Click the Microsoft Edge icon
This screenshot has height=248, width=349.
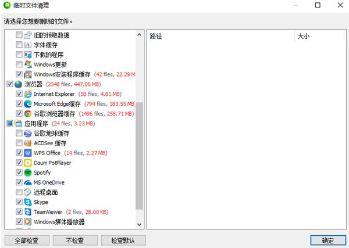click(x=28, y=104)
